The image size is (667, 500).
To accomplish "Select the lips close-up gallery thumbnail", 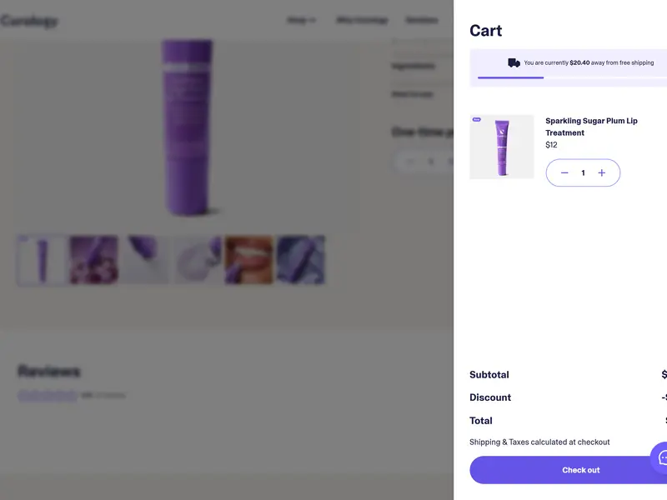I will pyautogui.click(x=248, y=260).
